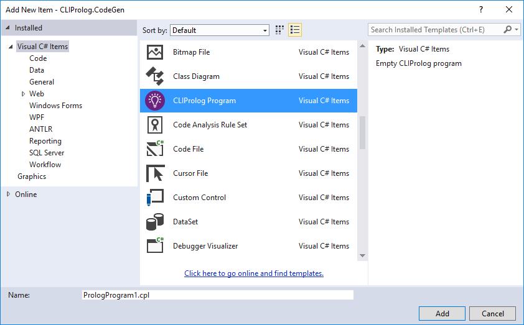
Task: Focus the Search Installed Templates box
Action: [x=436, y=30]
